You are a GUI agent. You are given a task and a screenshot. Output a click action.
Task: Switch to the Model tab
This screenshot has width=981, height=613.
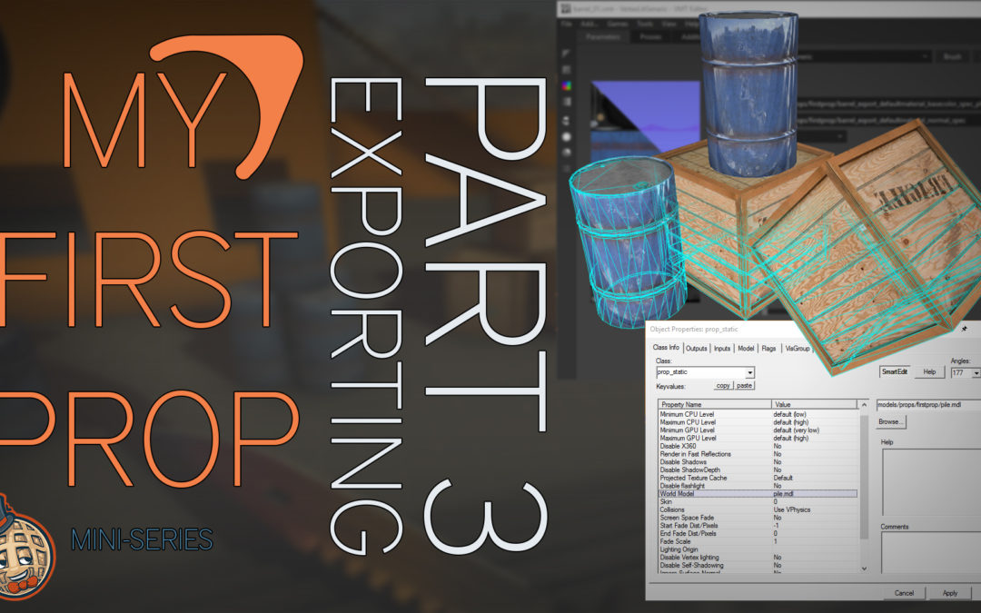(x=746, y=349)
